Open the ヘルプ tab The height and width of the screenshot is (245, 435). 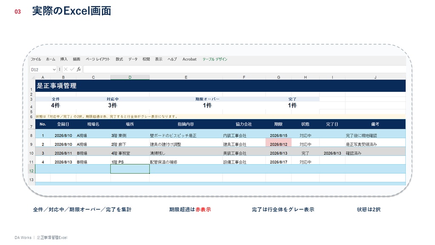172,59
